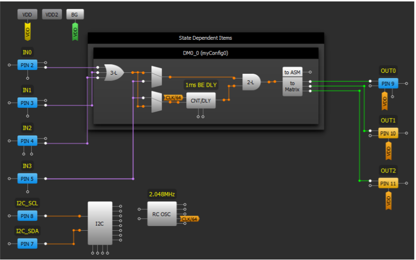Click the State Dependent Items header
The image size is (416, 260).
(206, 38)
